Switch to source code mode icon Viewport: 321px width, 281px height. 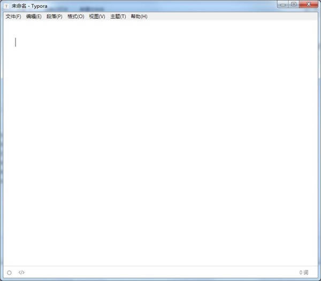click(21, 272)
